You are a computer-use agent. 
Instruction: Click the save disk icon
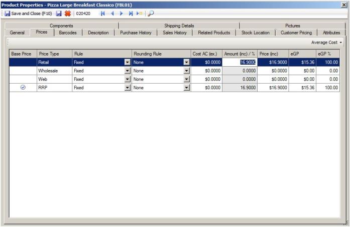(59, 14)
